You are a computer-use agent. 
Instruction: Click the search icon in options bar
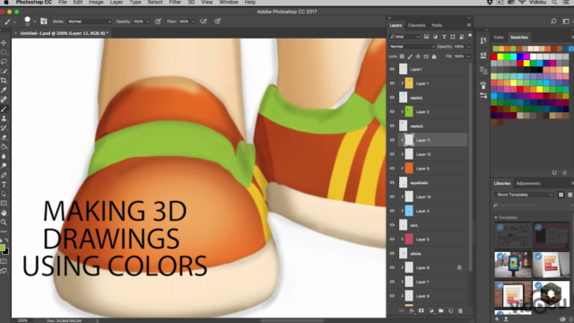(553, 22)
